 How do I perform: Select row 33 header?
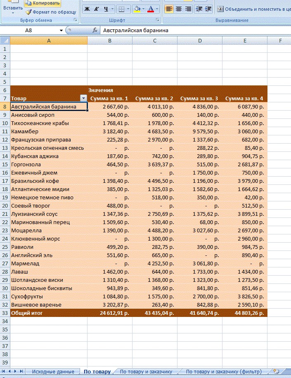5,313
